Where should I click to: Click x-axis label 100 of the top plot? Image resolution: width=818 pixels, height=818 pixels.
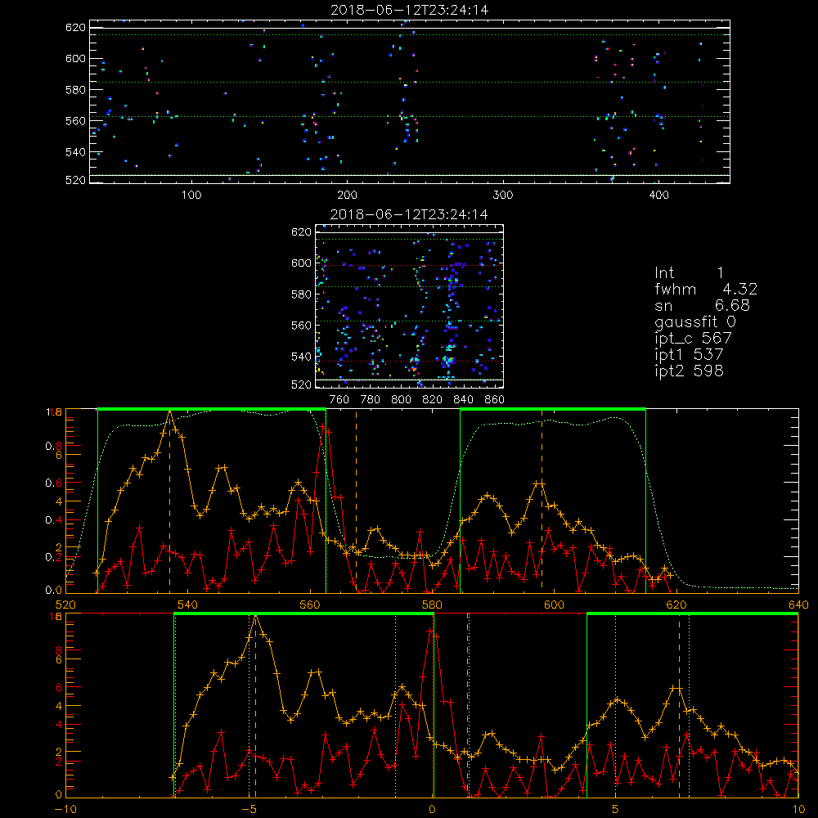[191, 196]
